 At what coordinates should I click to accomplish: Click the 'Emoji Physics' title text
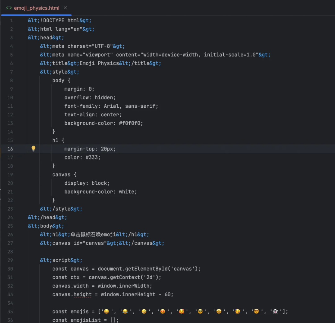click(x=99, y=63)
